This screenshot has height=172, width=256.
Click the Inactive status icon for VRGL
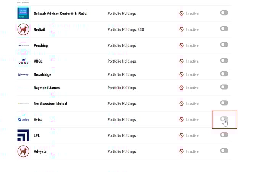click(x=181, y=61)
